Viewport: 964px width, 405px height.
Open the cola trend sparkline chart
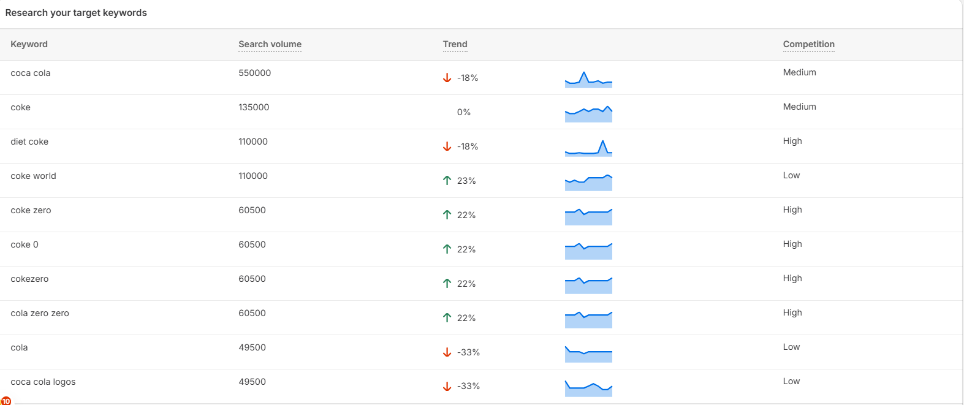point(588,354)
